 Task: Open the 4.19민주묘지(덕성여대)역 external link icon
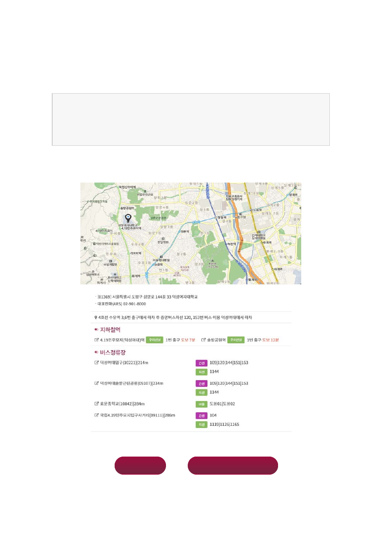[x=96, y=340]
